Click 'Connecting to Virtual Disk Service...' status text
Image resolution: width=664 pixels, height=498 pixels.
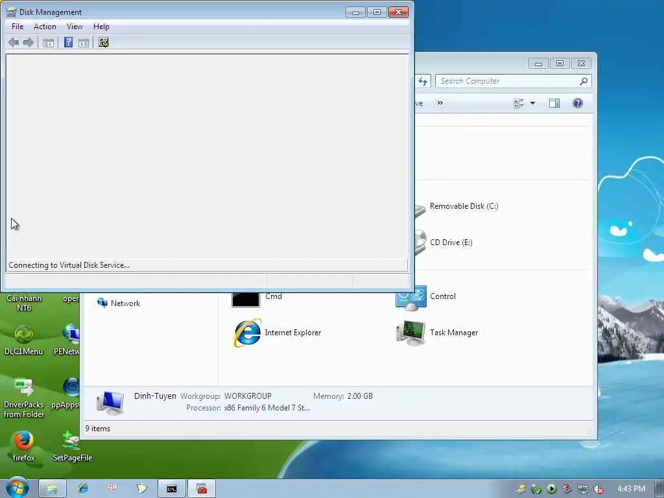point(69,265)
